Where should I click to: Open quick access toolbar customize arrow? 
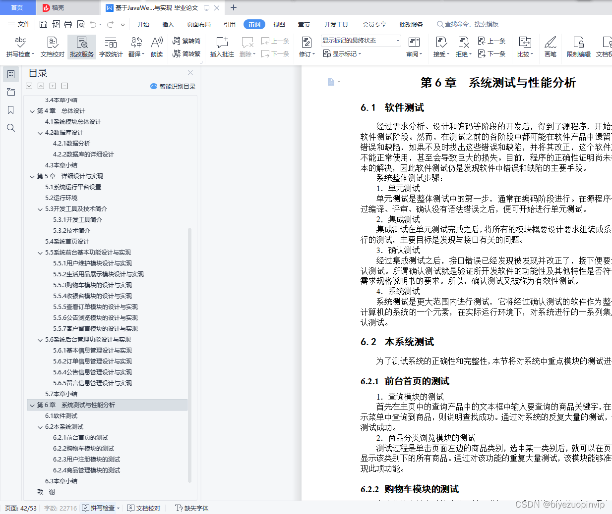(122, 24)
